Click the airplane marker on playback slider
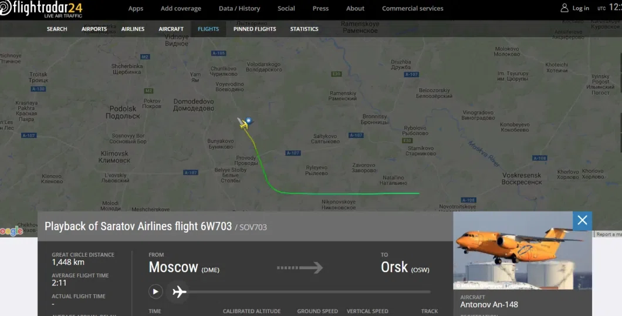 (180, 292)
